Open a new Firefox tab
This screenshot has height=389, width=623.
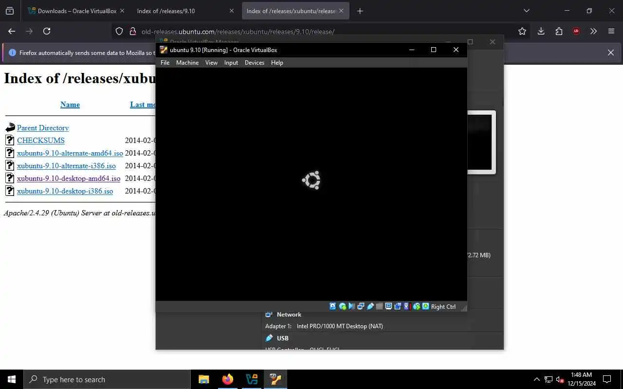360,11
